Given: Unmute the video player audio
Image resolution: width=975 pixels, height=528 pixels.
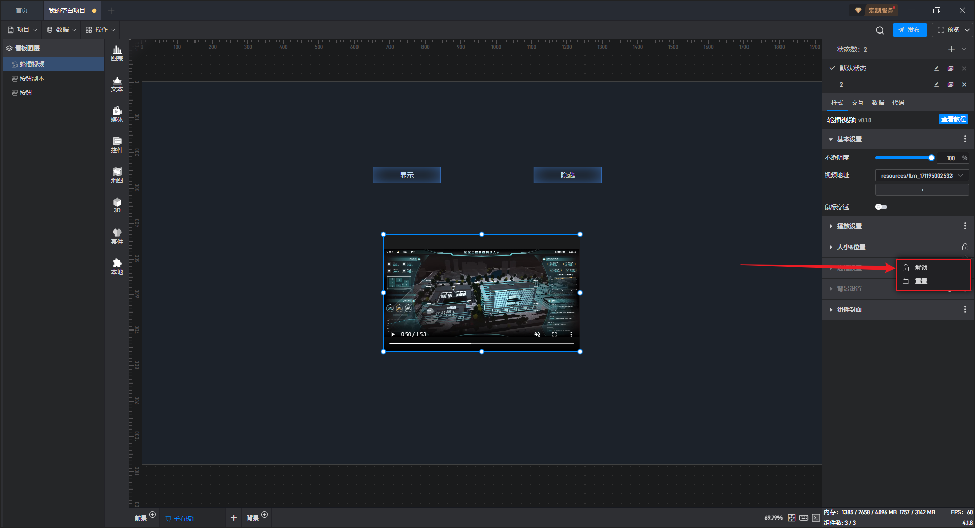Looking at the screenshot, I should (x=537, y=334).
